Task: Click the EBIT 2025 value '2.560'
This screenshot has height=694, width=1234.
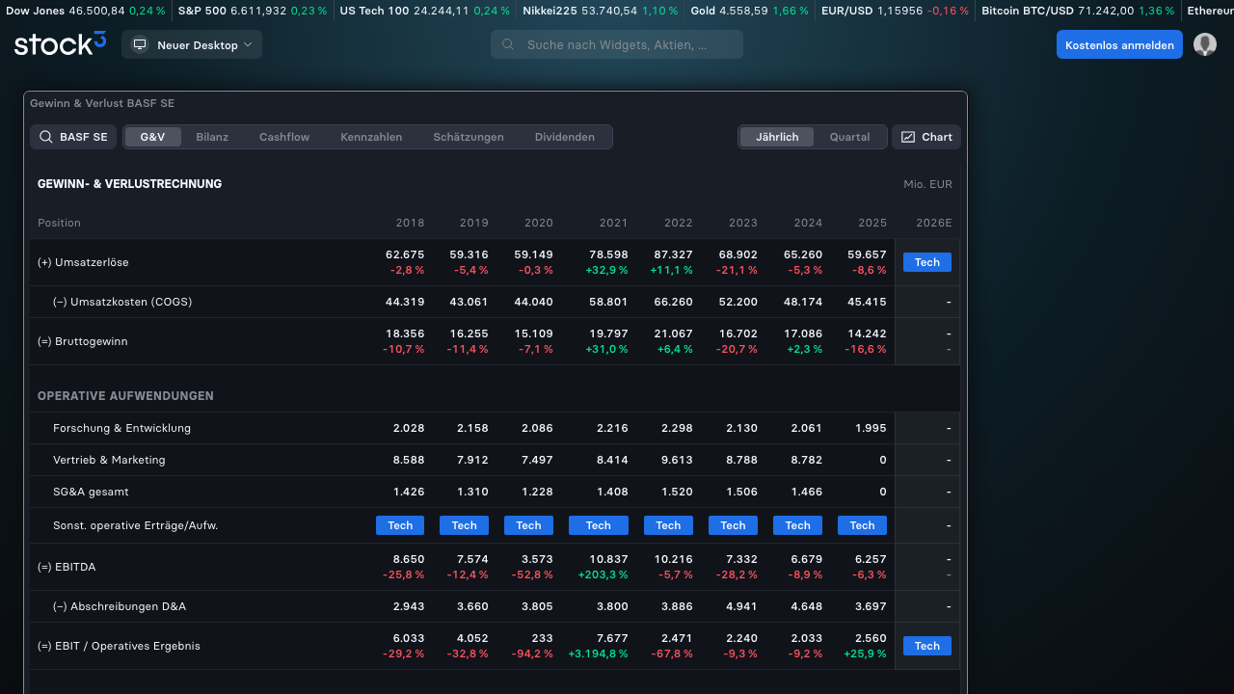Action: pos(871,638)
